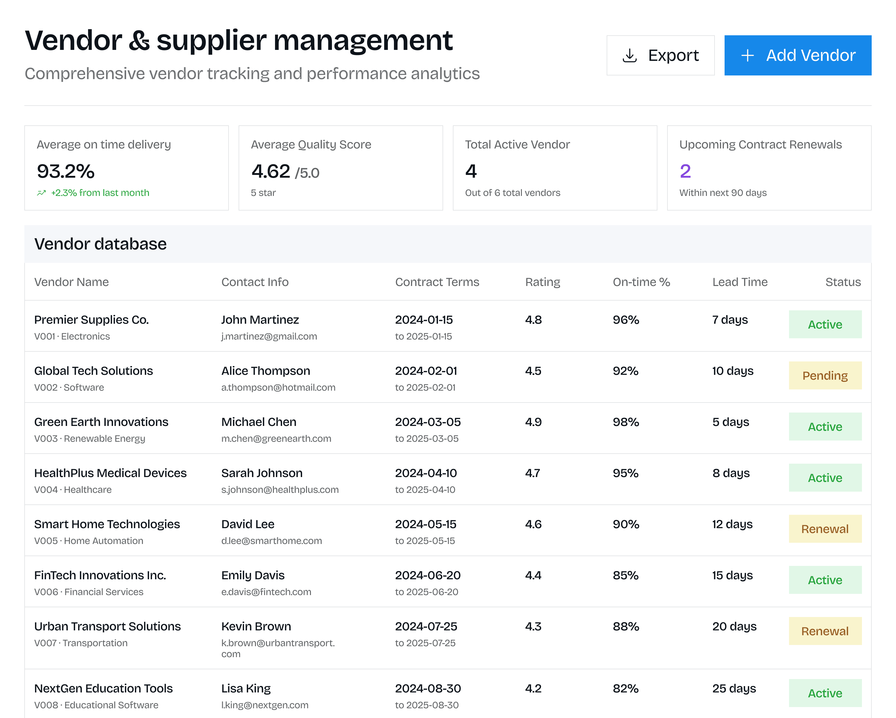This screenshot has height=718, width=896.
Task: Select the Total Active Vendor card
Action: pos(554,168)
